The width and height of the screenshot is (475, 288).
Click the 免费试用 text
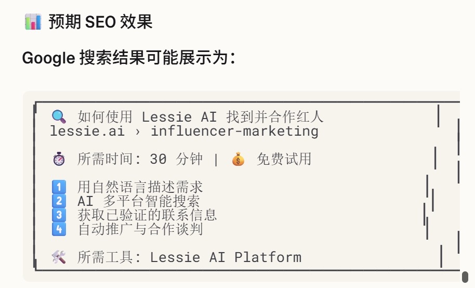[284, 159]
